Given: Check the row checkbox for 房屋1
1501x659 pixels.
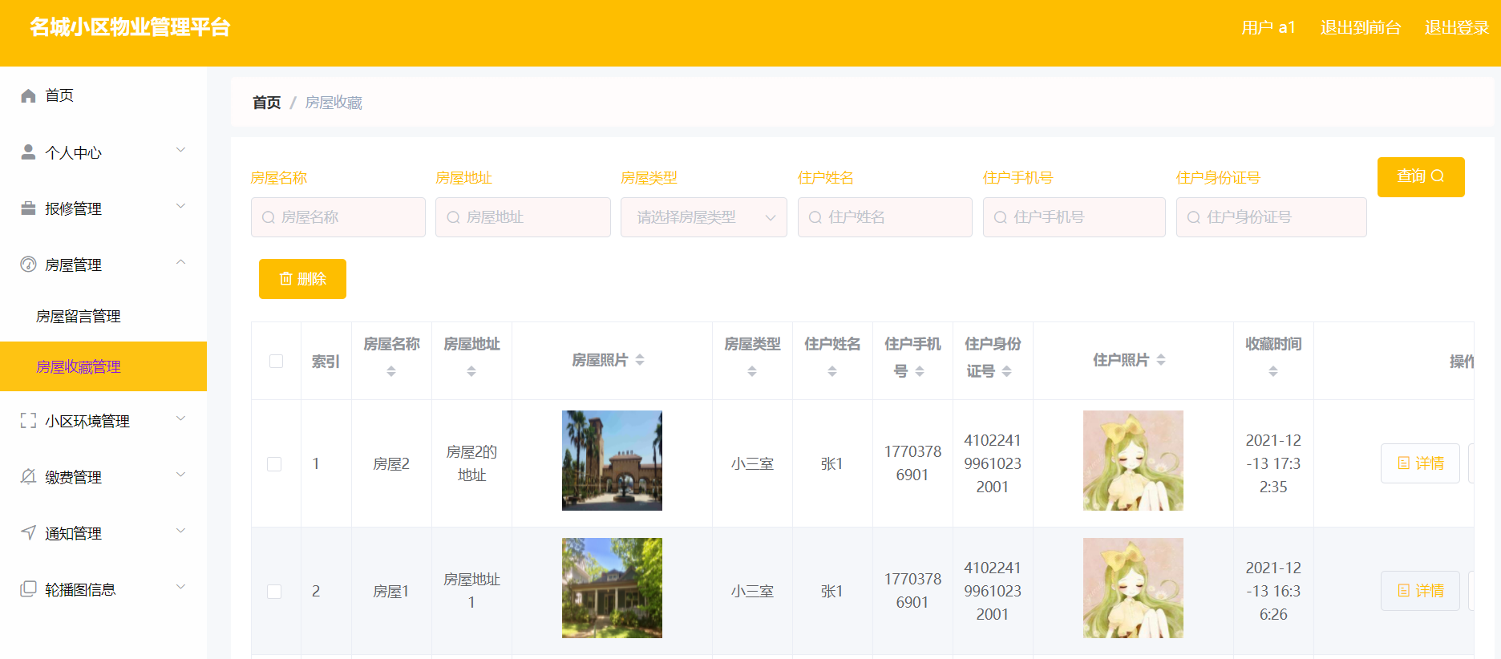Looking at the screenshot, I should pos(274,592).
